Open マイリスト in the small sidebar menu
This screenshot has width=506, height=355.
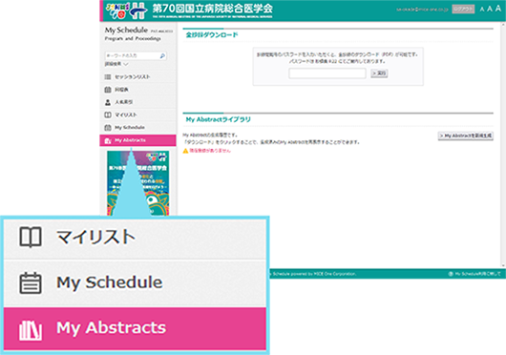pyautogui.click(x=137, y=115)
